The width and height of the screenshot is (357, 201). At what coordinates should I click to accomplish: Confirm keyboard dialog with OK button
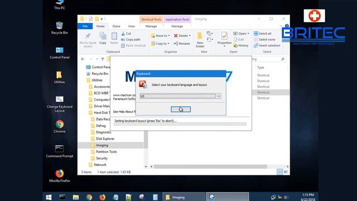tap(181, 109)
